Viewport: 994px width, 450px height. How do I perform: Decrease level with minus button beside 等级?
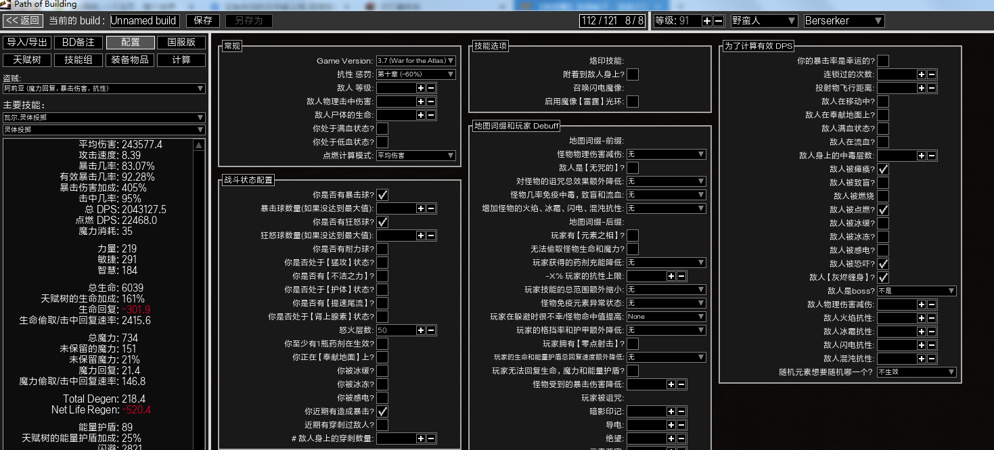[719, 21]
